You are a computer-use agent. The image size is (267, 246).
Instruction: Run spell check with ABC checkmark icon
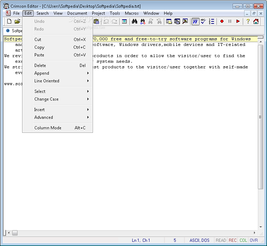[203, 21]
